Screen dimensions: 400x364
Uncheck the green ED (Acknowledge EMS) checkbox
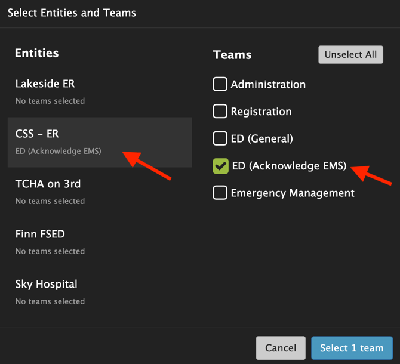[220, 166]
